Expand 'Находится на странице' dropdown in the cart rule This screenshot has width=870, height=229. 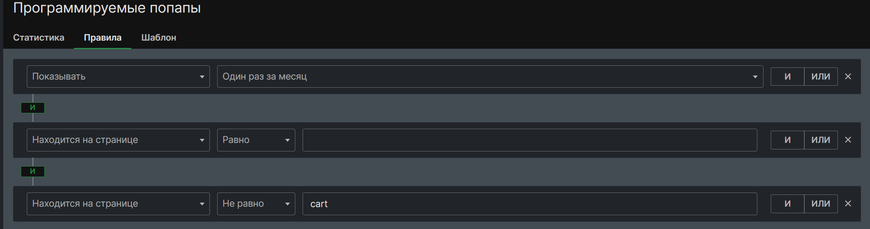point(118,203)
